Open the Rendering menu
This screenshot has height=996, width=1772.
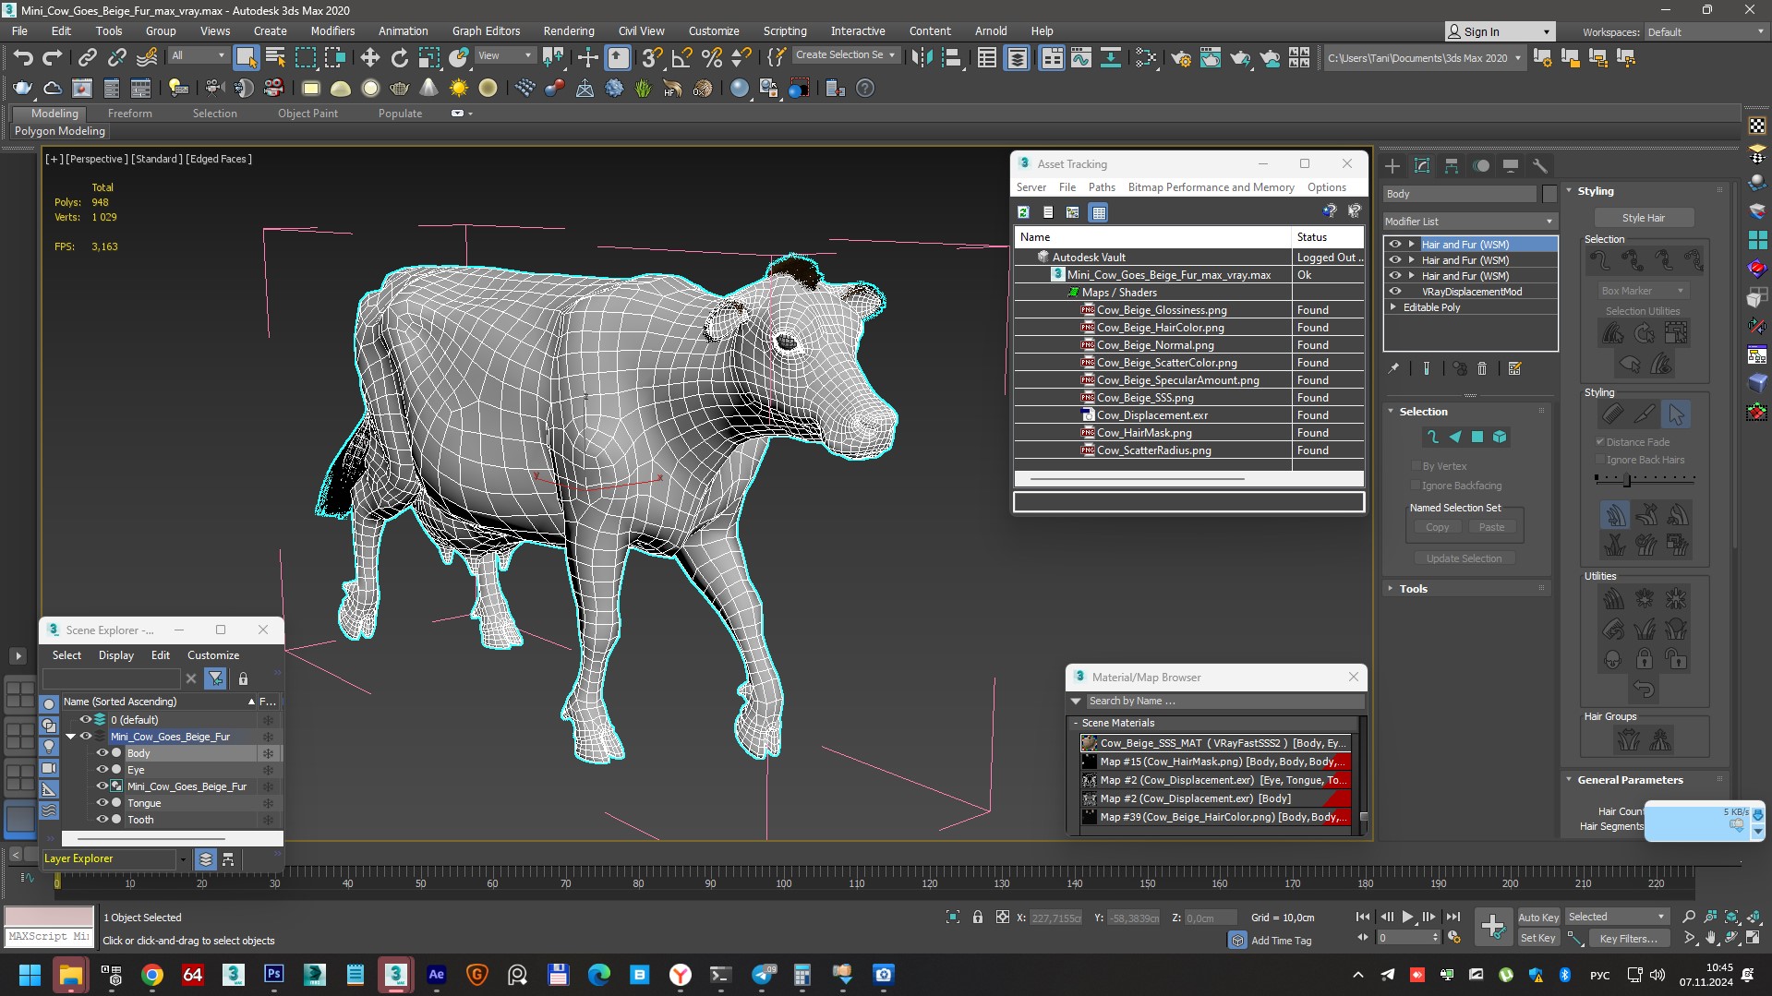[568, 30]
